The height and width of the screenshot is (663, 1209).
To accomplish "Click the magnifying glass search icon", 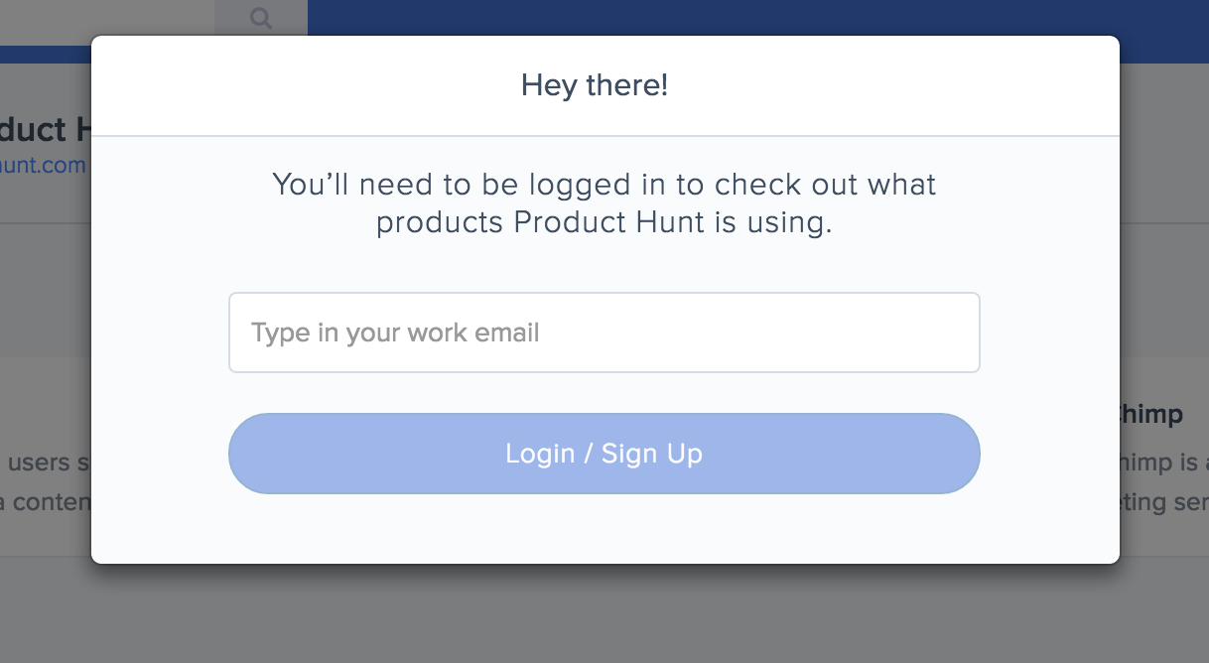I will pos(261,18).
